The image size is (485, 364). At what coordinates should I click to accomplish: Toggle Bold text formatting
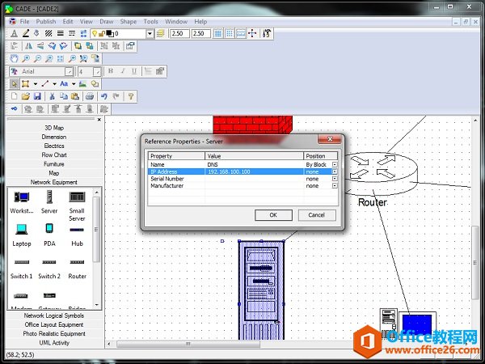coord(110,71)
